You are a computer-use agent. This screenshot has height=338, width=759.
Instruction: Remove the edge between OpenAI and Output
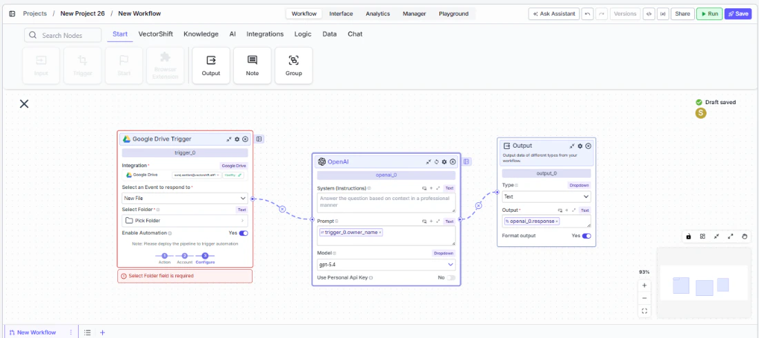point(478,206)
